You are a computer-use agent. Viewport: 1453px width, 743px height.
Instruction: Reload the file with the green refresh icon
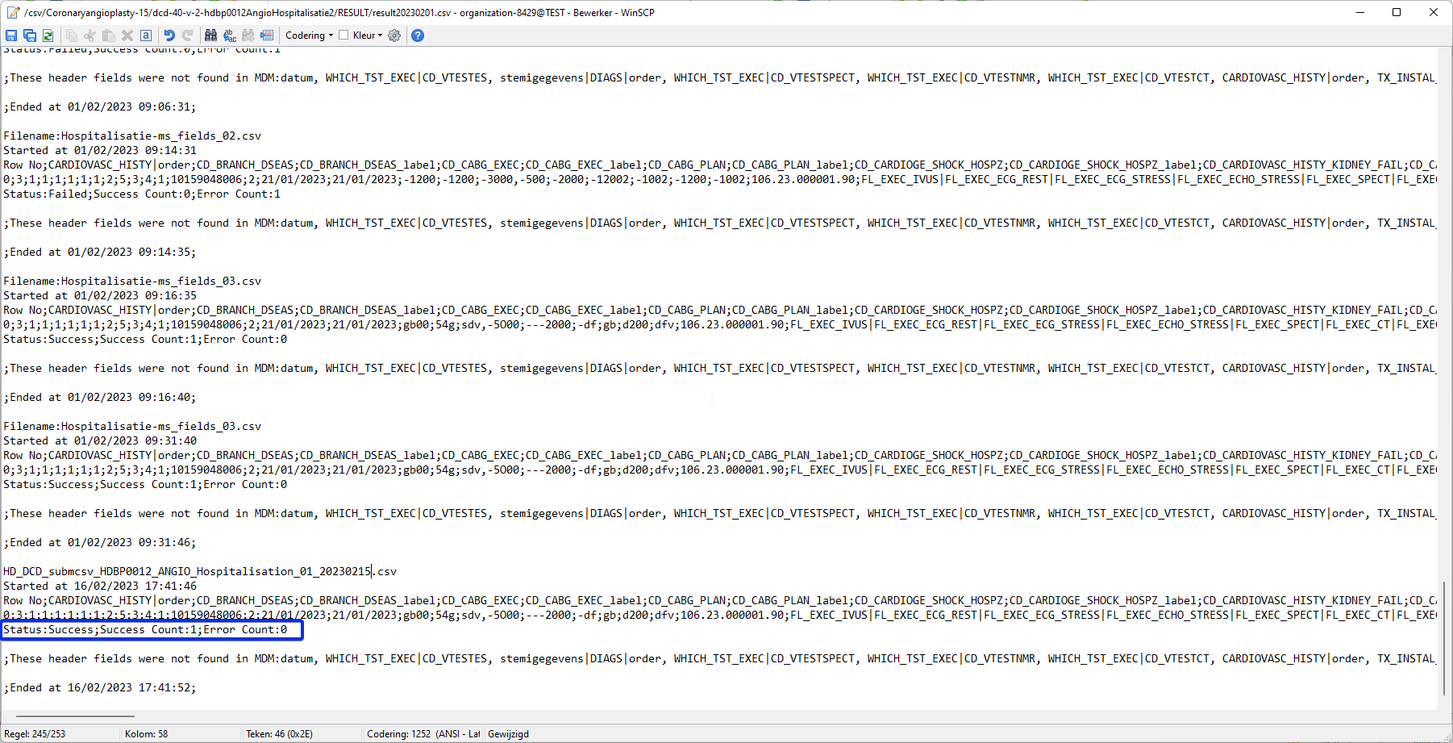pyautogui.click(x=48, y=35)
